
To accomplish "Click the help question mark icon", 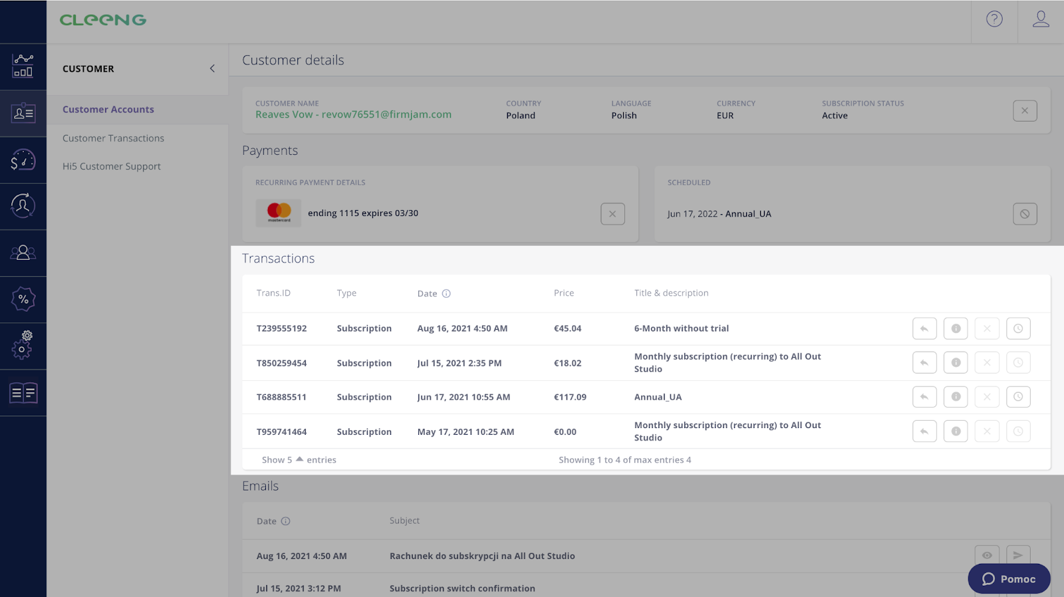I will 994,19.
